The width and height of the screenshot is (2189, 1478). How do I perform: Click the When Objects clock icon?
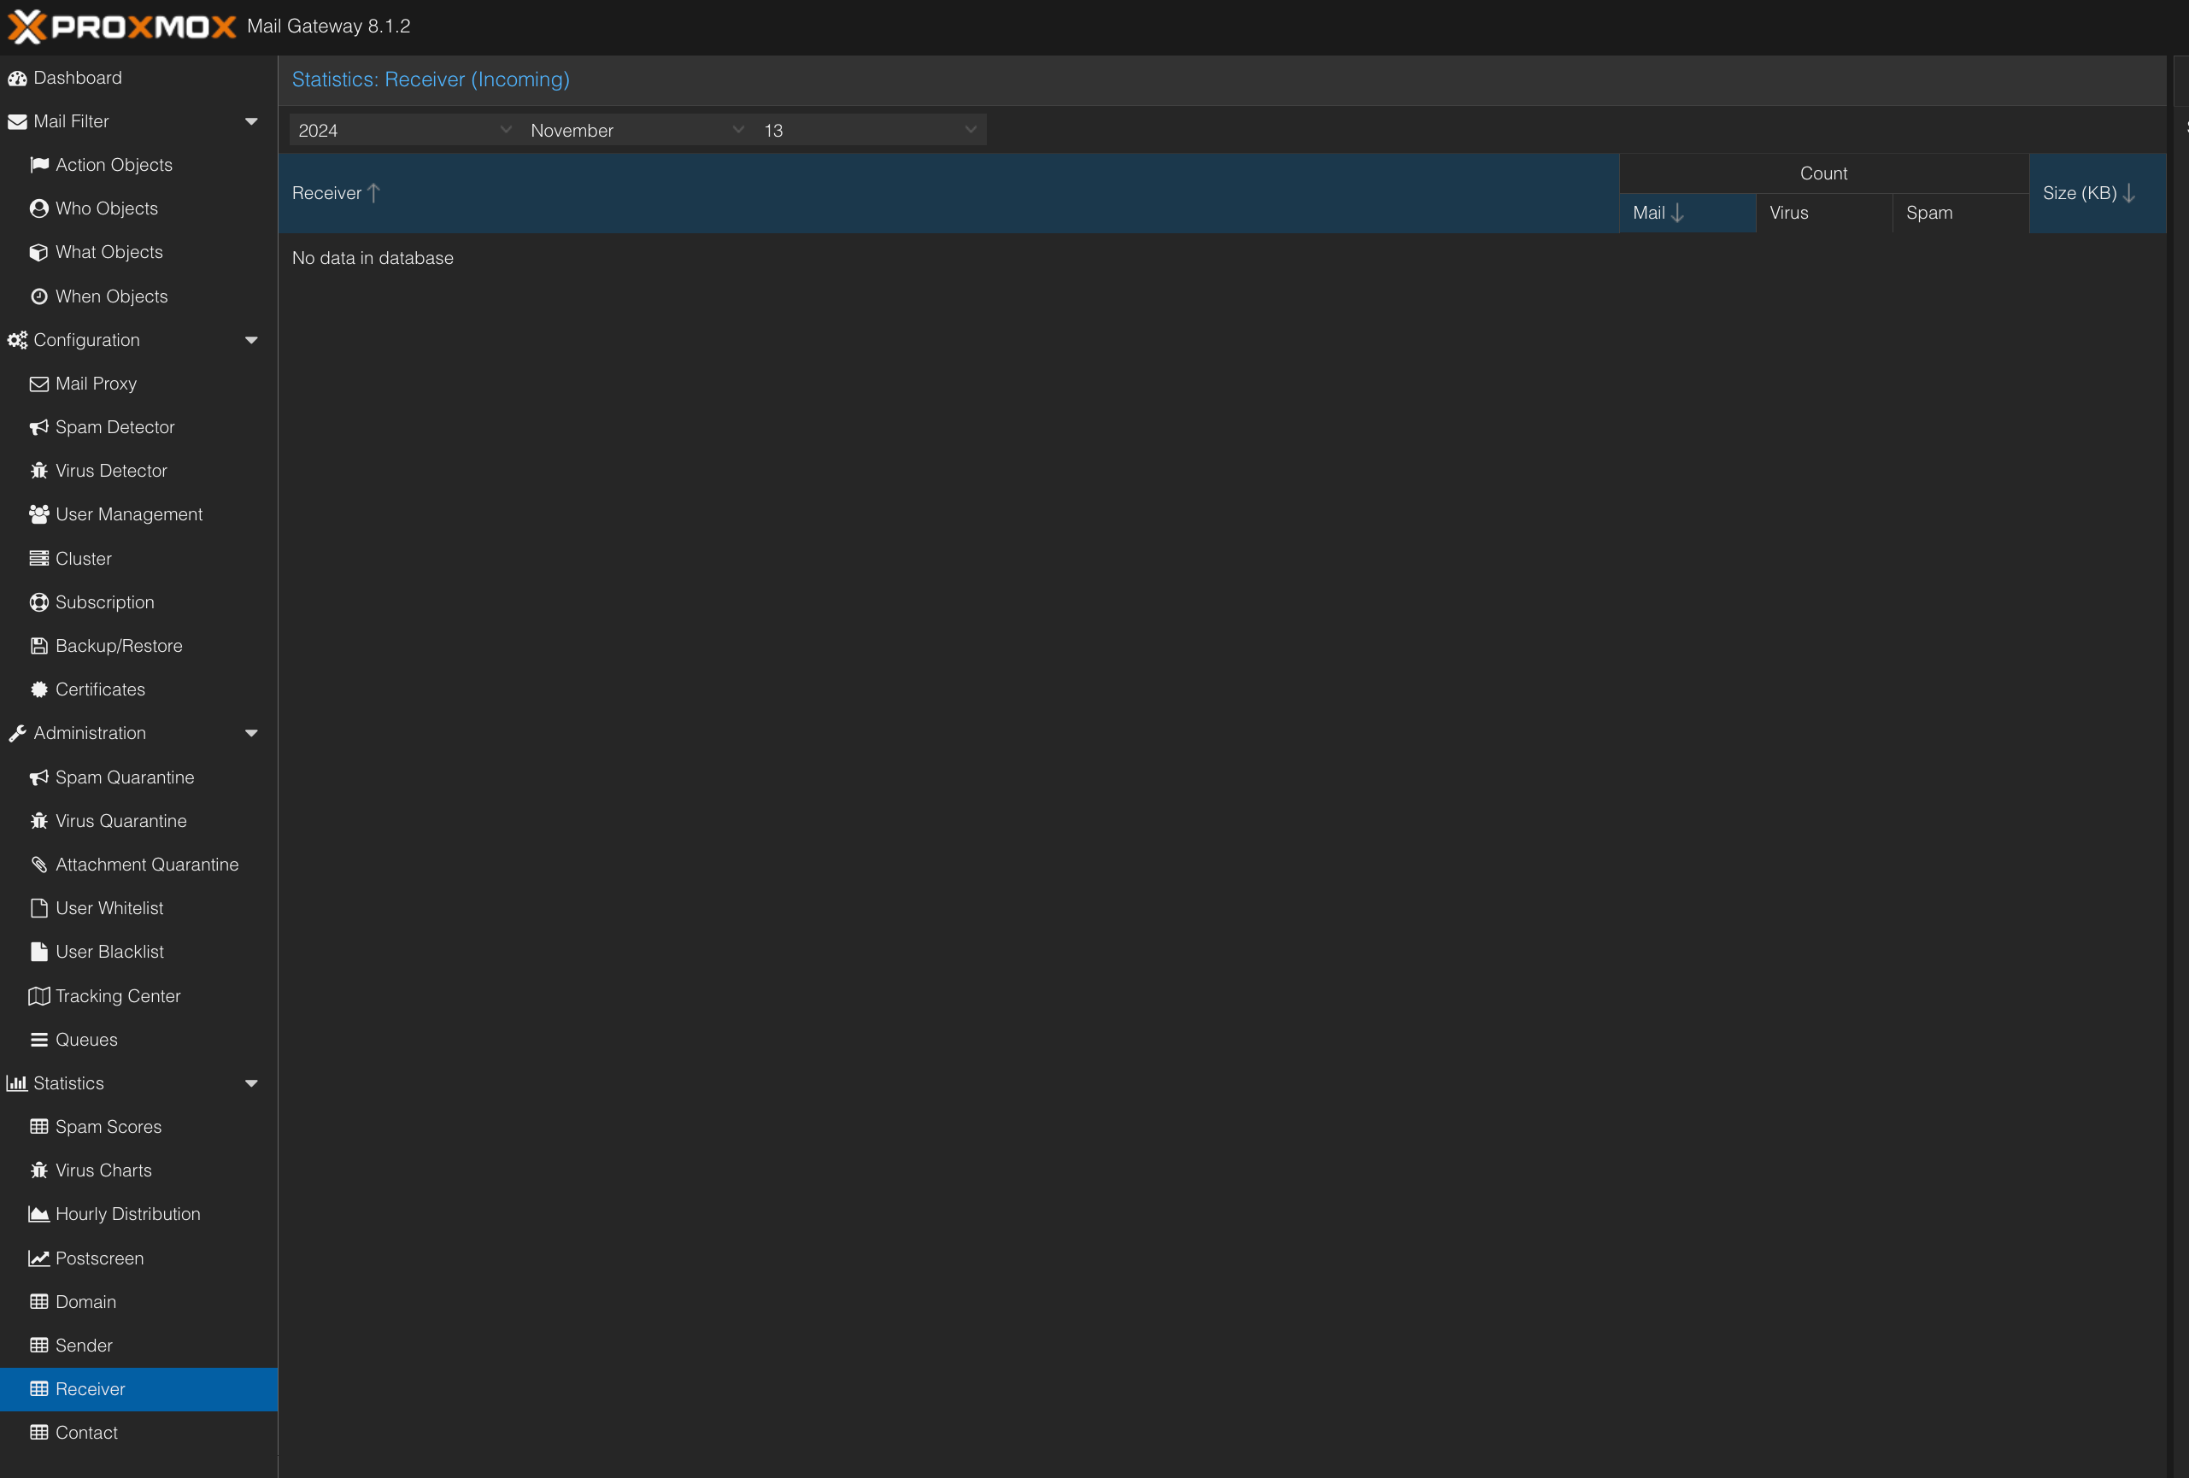[x=38, y=296]
